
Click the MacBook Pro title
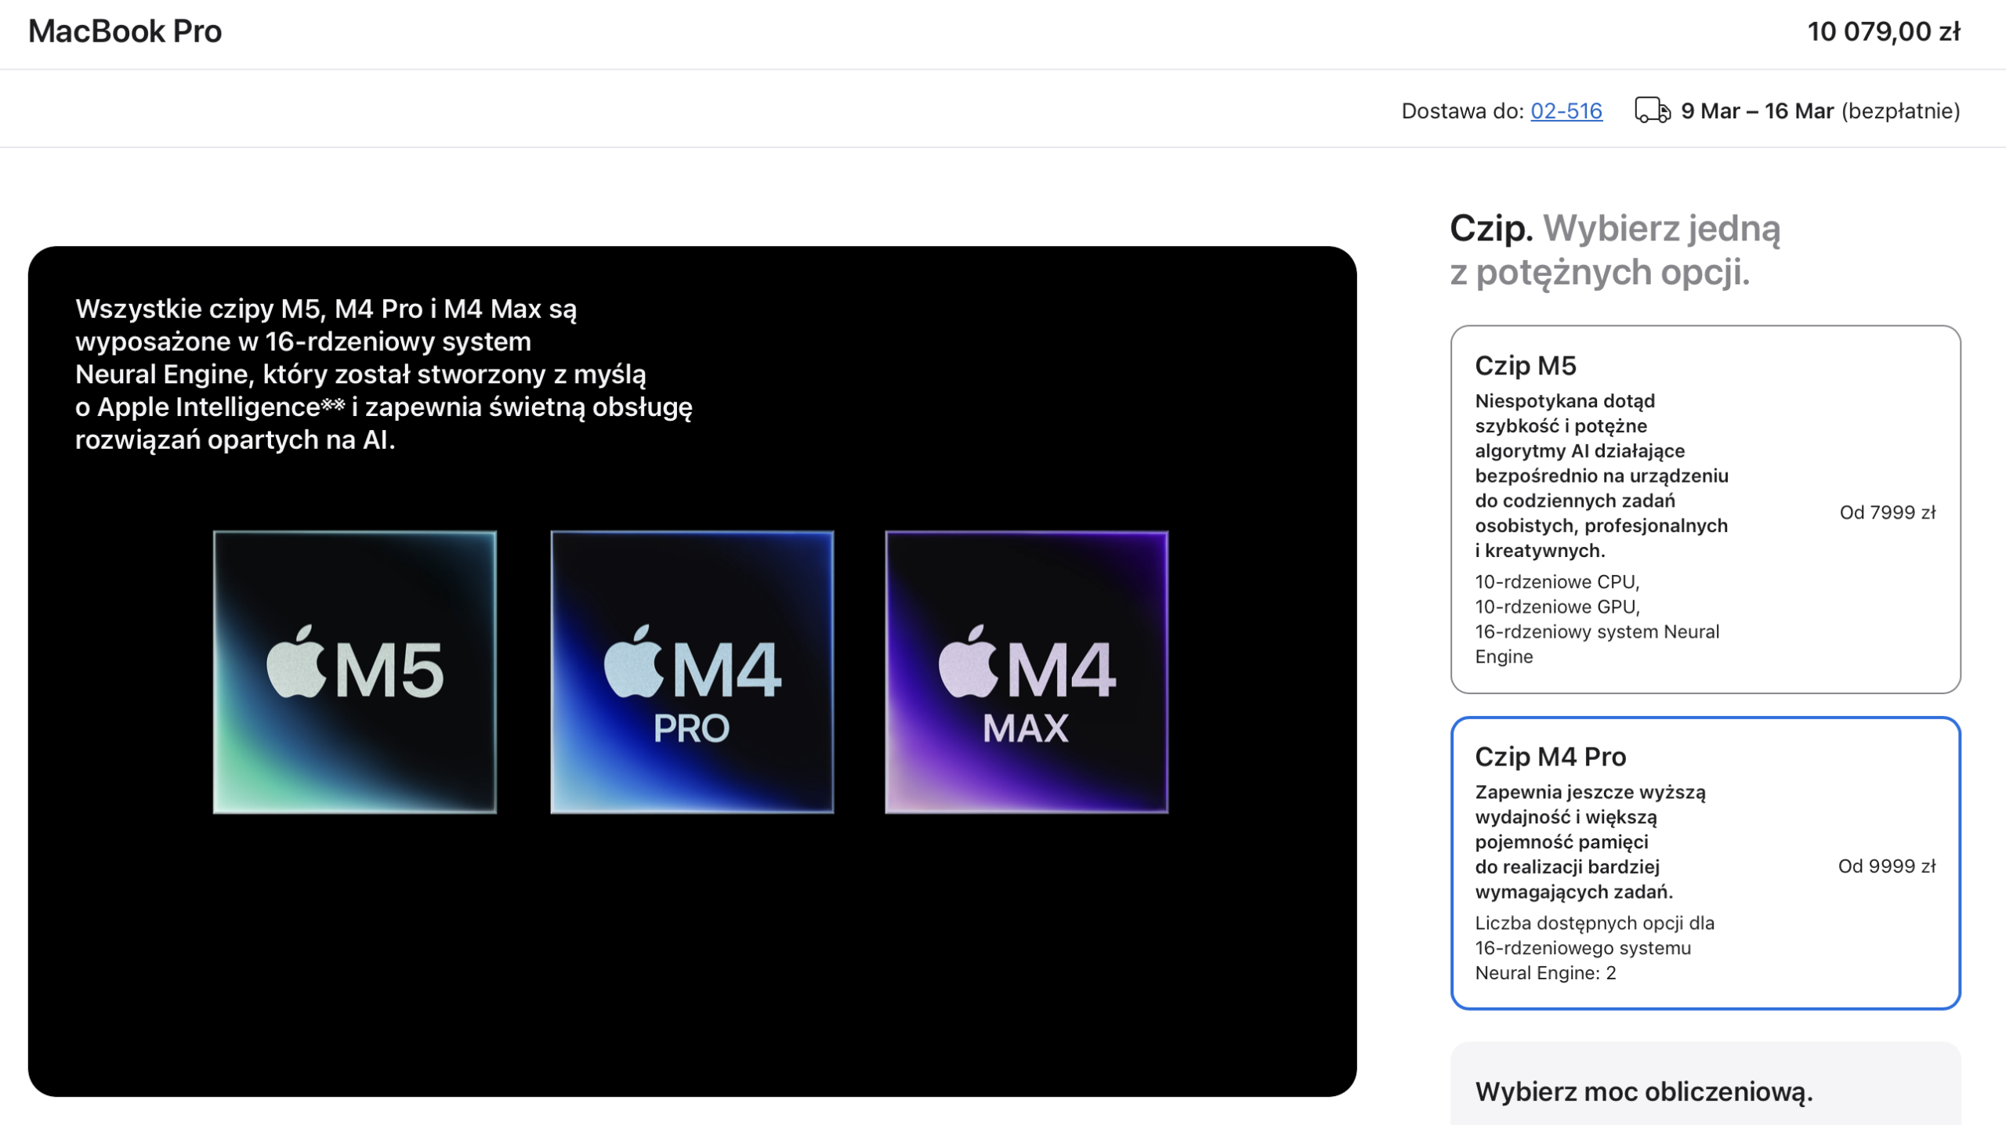(x=125, y=31)
